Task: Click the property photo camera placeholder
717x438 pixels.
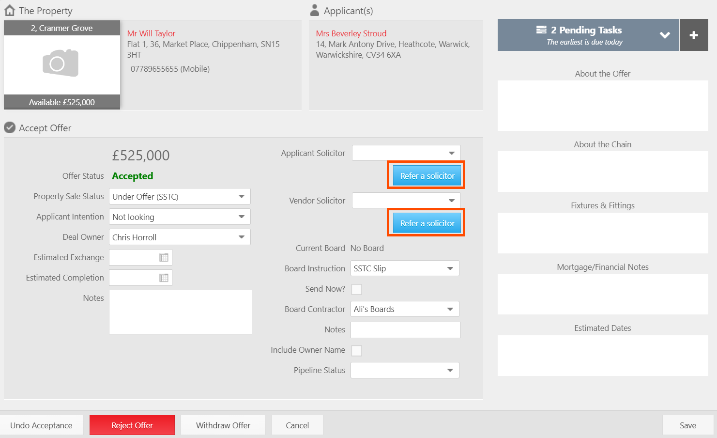Action: [61, 63]
